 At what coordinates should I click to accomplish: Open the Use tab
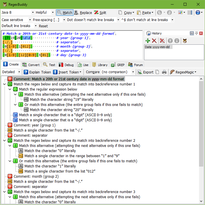tap(83, 65)
